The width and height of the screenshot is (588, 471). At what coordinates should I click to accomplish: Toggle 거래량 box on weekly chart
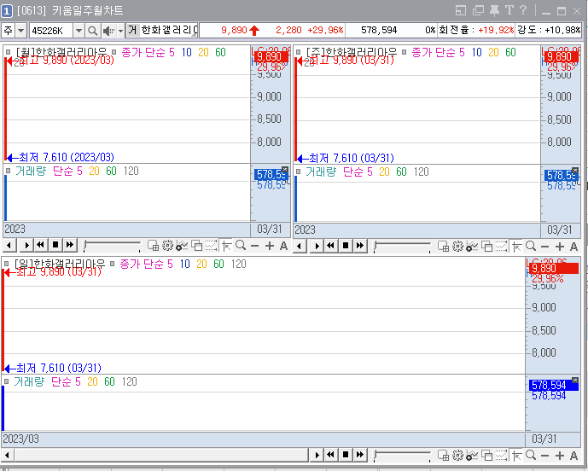299,172
